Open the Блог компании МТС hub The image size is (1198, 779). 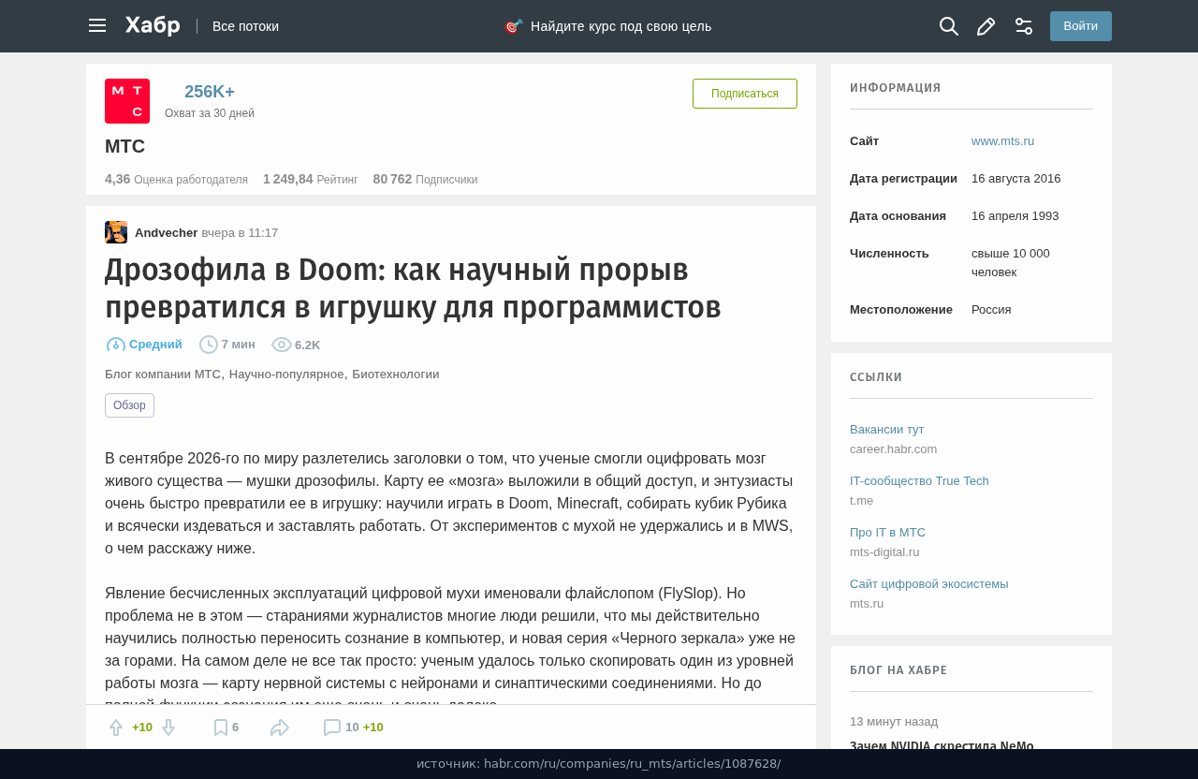pyautogui.click(x=163, y=375)
